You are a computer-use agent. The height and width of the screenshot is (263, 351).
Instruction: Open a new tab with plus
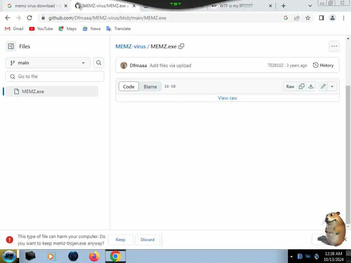pyautogui.click(x=283, y=6)
